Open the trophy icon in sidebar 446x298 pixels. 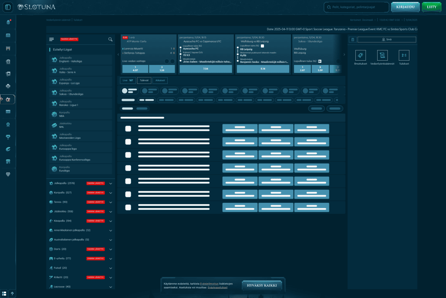coord(8,137)
